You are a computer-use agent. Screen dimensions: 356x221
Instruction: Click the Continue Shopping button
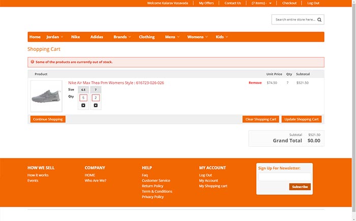(48, 119)
